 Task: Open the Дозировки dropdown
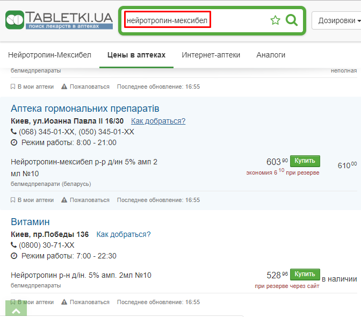coord(338,20)
